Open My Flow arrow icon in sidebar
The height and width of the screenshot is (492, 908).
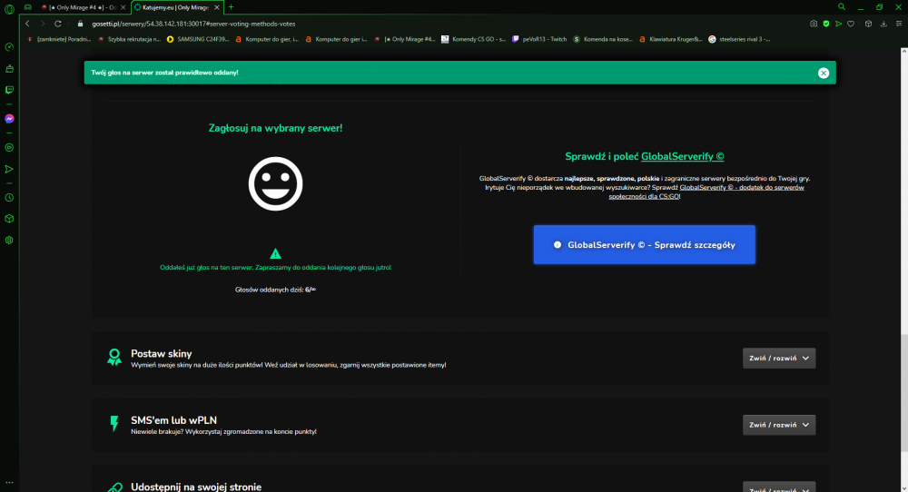[x=9, y=169]
